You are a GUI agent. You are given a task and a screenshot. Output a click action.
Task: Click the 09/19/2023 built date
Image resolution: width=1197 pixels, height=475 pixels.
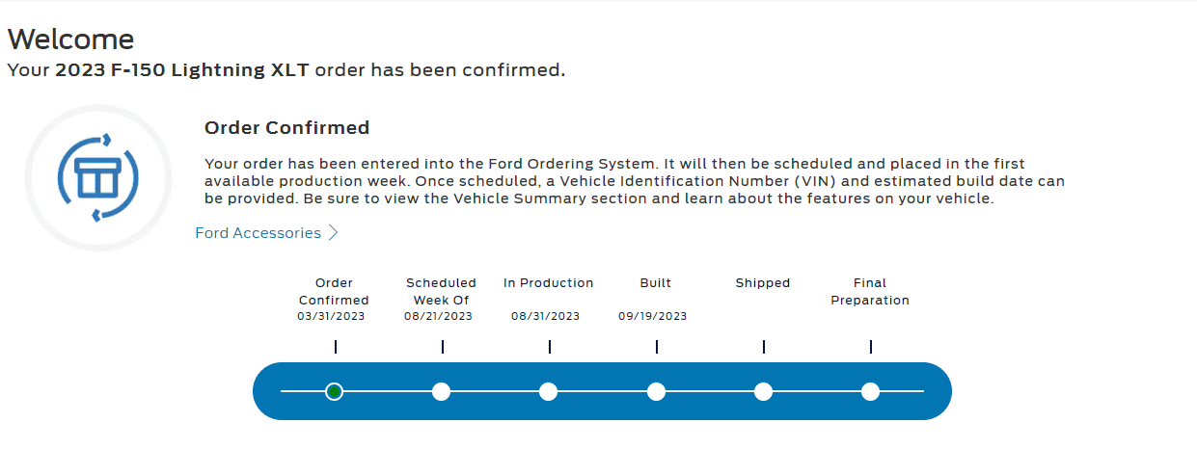tap(652, 316)
